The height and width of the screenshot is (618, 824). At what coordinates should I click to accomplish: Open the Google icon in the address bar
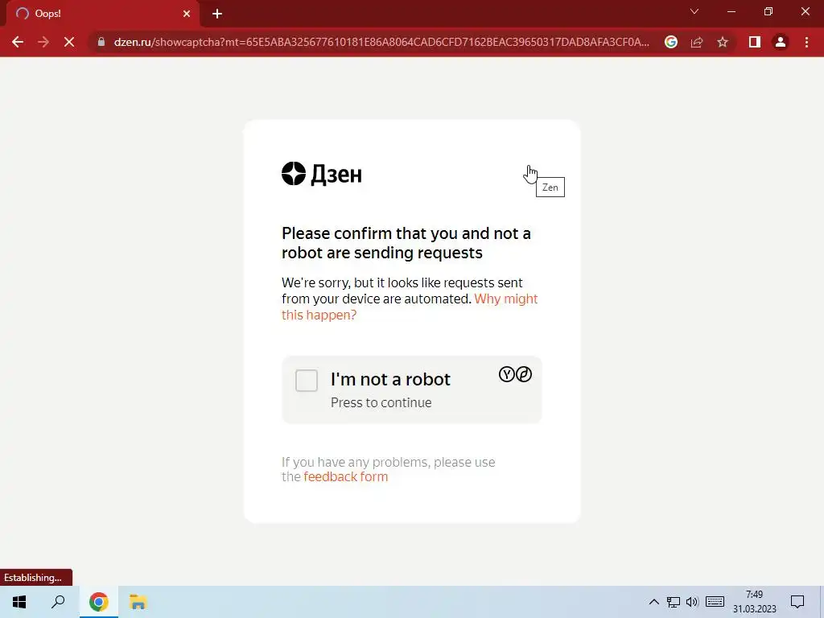click(x=671, y=42)
